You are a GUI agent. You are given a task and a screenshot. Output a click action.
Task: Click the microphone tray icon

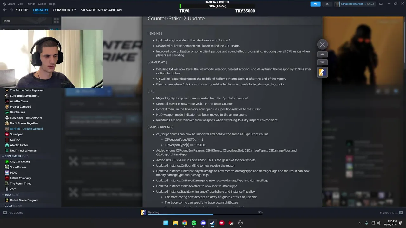[x=367, y=223]
